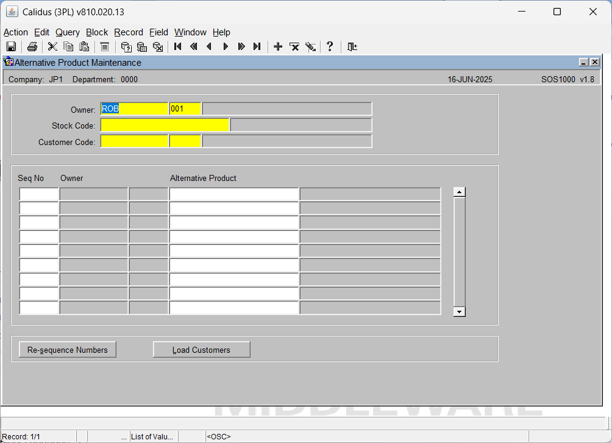The image size is (612, 443).
Task: Click the Delete Record toolbar icon
Action: click(x=294, y=47)
